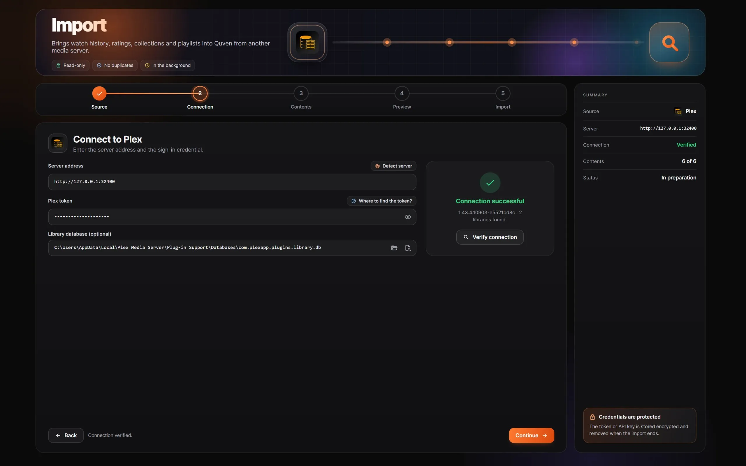Click the server URL value in Summary
Screen dimensions: 746x466
point(668,128)
